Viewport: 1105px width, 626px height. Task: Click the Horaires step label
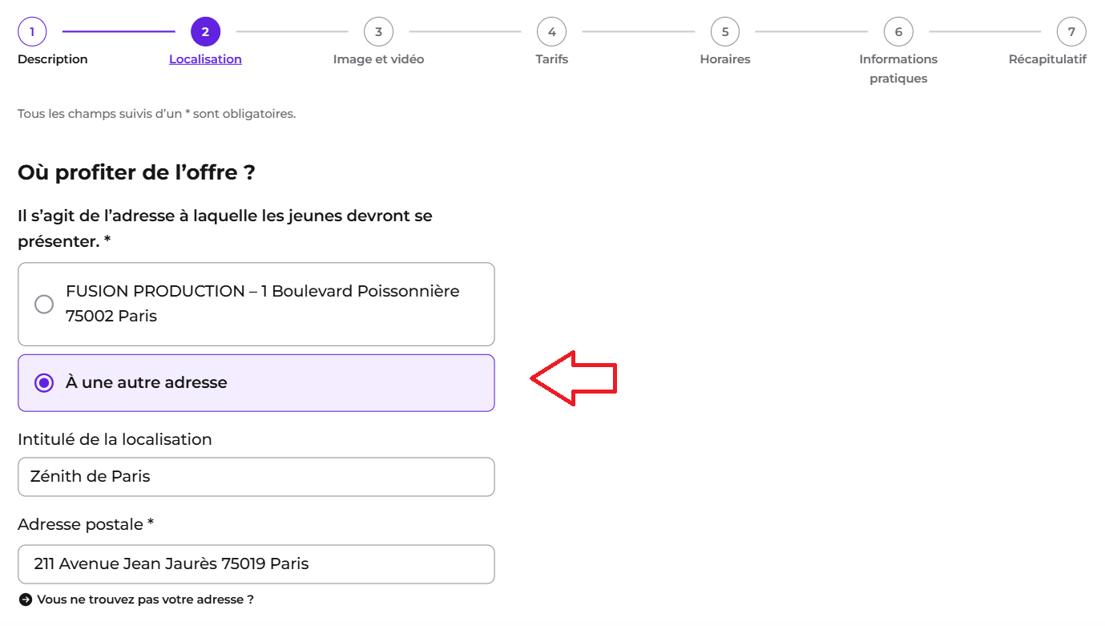(x=725, y=59)
